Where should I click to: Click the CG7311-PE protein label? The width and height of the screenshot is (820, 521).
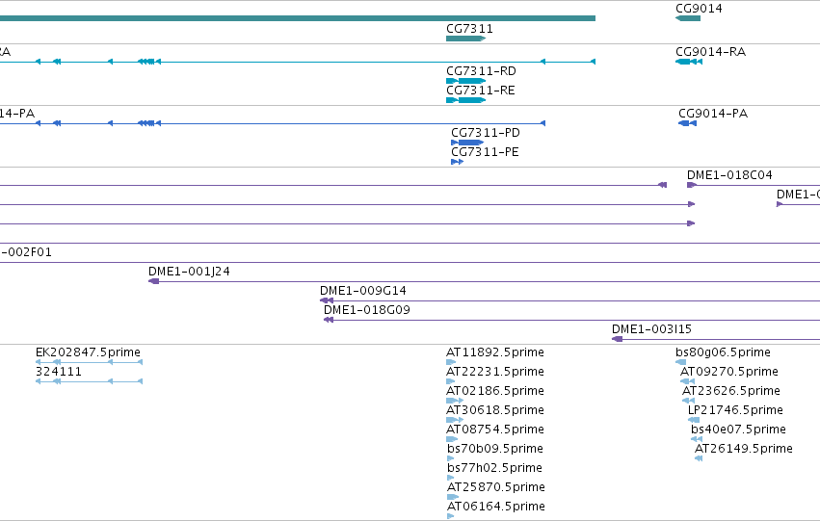485,152
